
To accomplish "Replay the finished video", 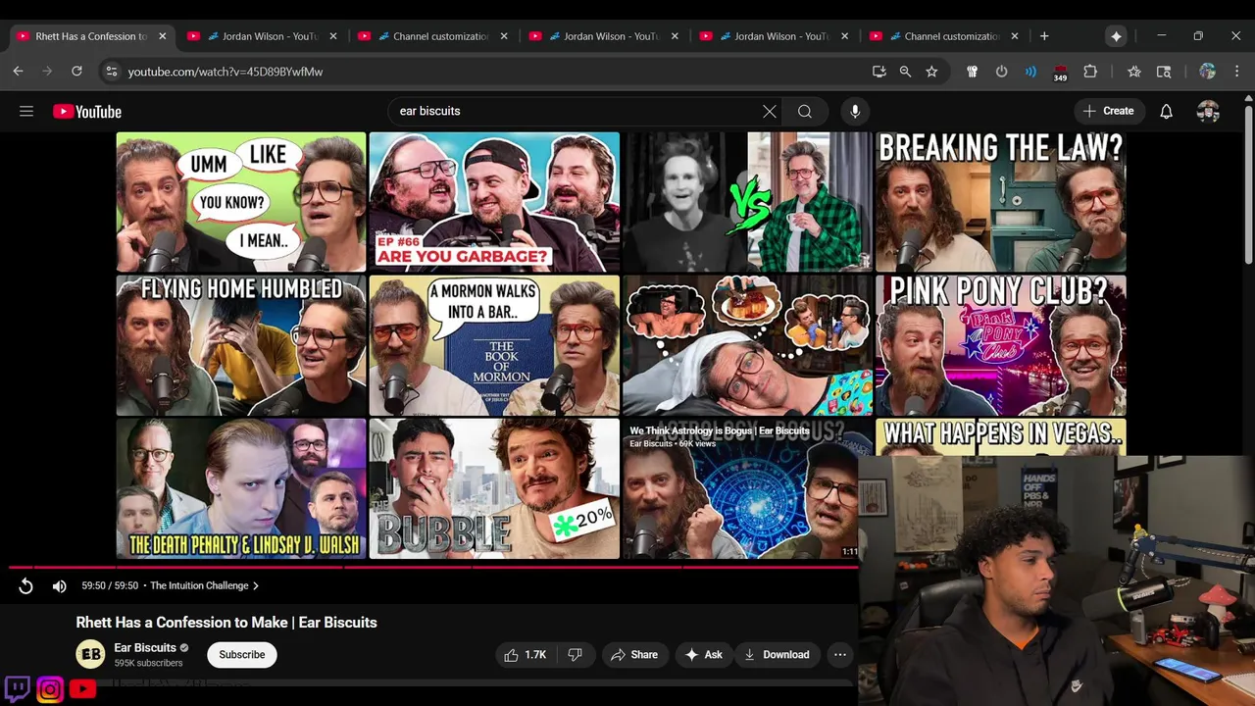I will (26, 585).
